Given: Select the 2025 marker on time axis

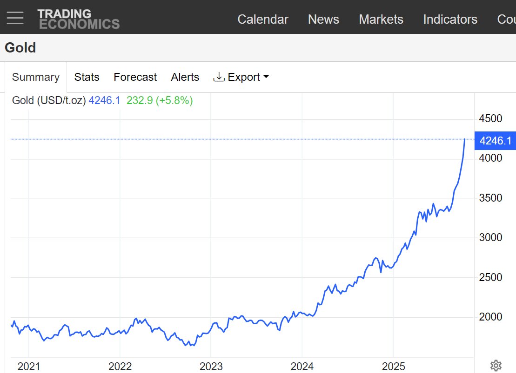Looking at the screenshot, I should pyautogui.click(x=393, y=366).
